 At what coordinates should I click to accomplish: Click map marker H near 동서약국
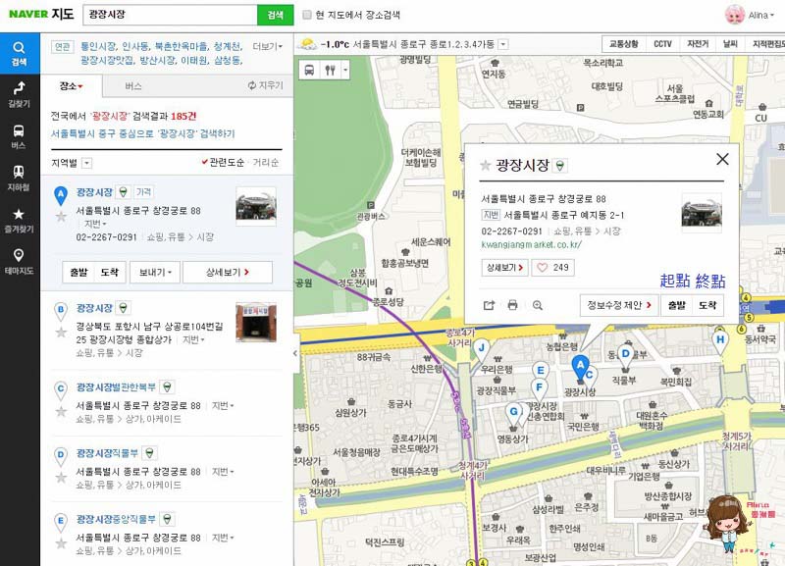click(x=720, y=341)
